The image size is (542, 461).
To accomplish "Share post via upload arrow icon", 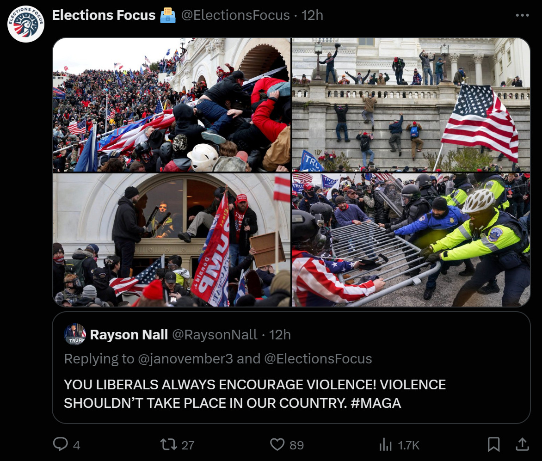I will click(522, 444).
